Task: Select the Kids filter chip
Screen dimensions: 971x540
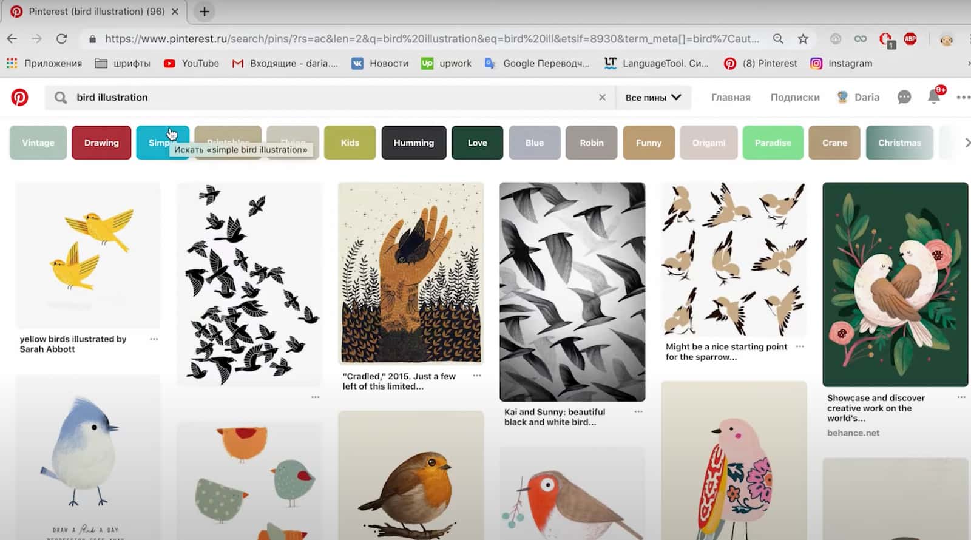Action: click(x=350, y=143)
